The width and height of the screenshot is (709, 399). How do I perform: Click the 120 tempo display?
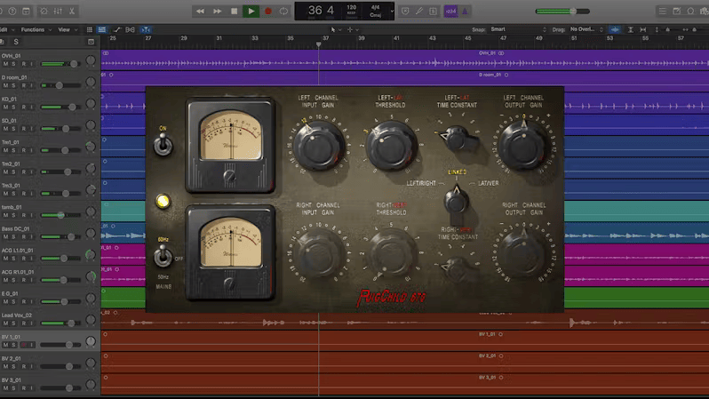pyautogui.click(x=351, y=10)
